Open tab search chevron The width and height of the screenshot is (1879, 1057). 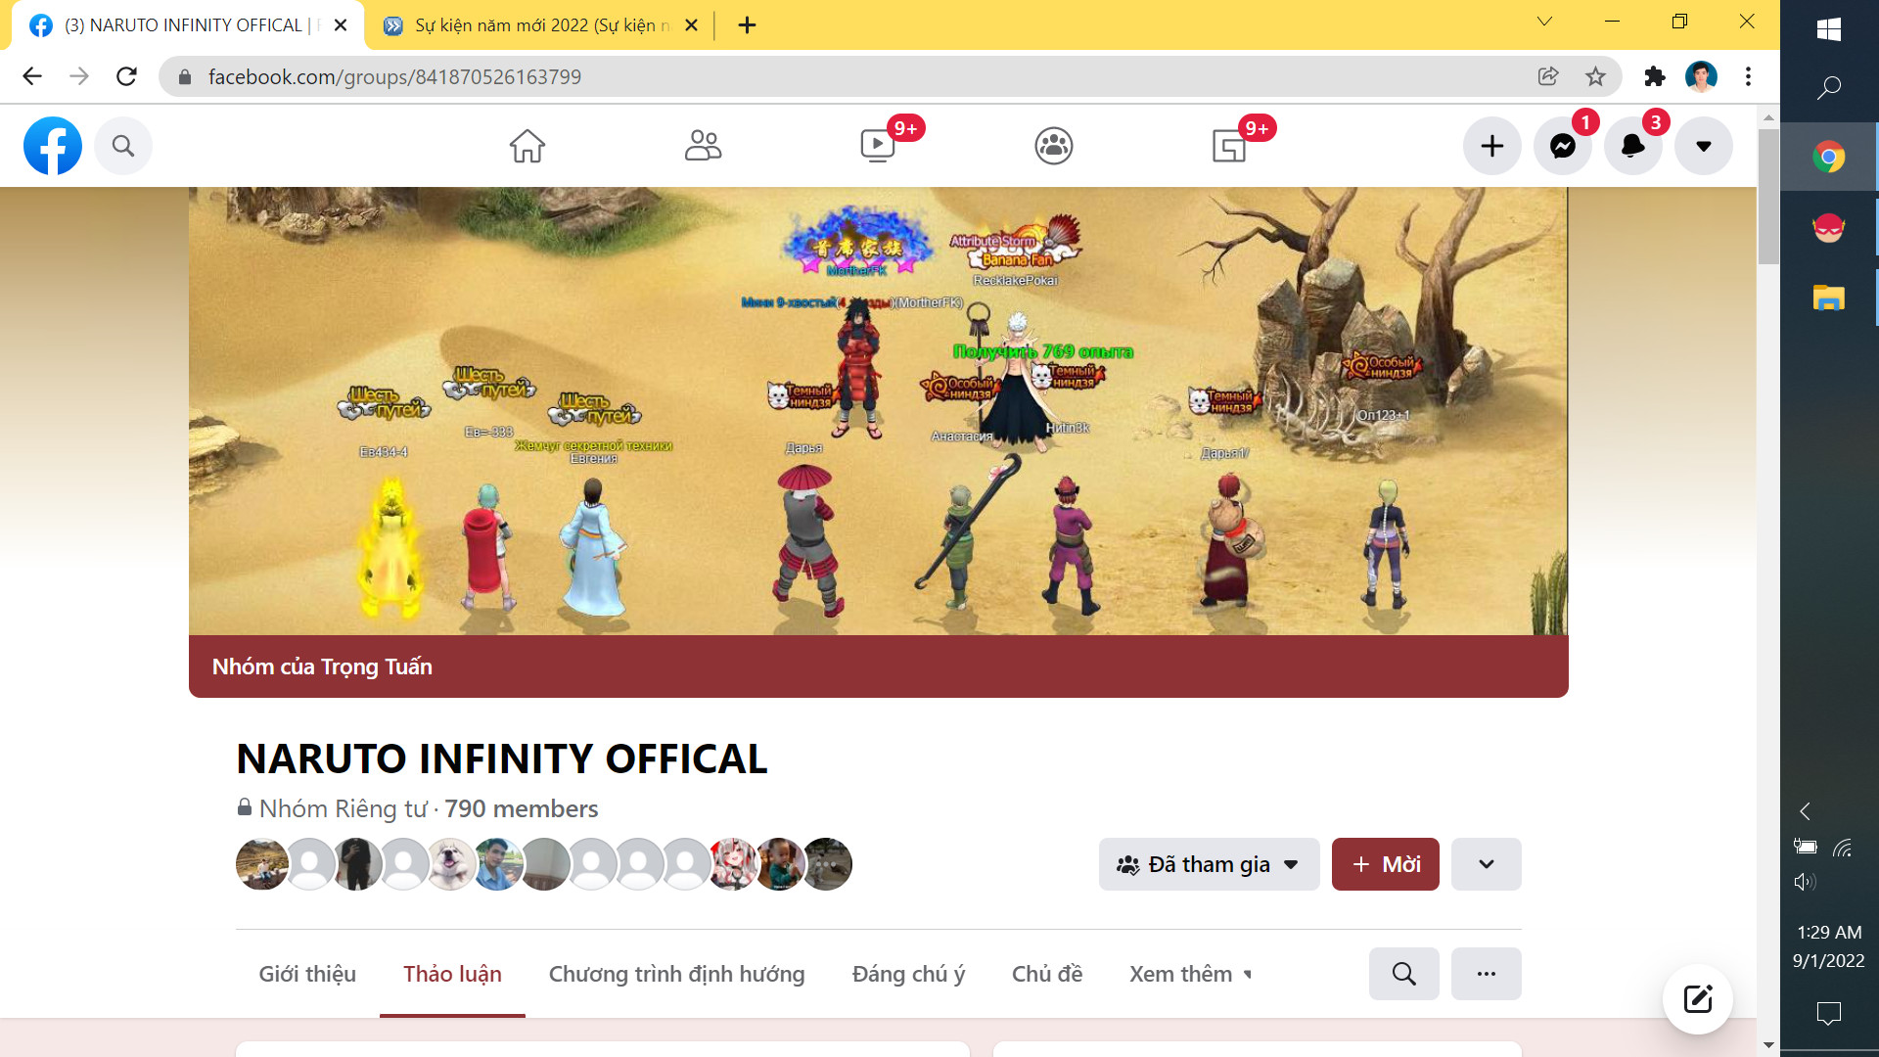(x=1545, y=22)
